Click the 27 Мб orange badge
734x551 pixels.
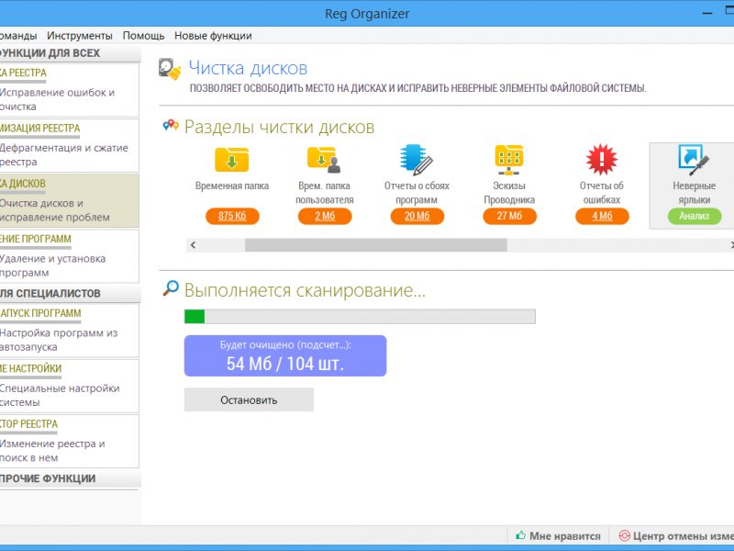510,216
